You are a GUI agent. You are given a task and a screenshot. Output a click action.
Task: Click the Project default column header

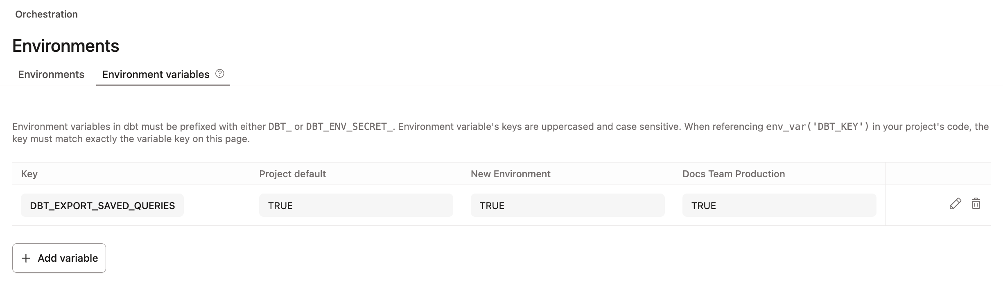pos(292,174)
